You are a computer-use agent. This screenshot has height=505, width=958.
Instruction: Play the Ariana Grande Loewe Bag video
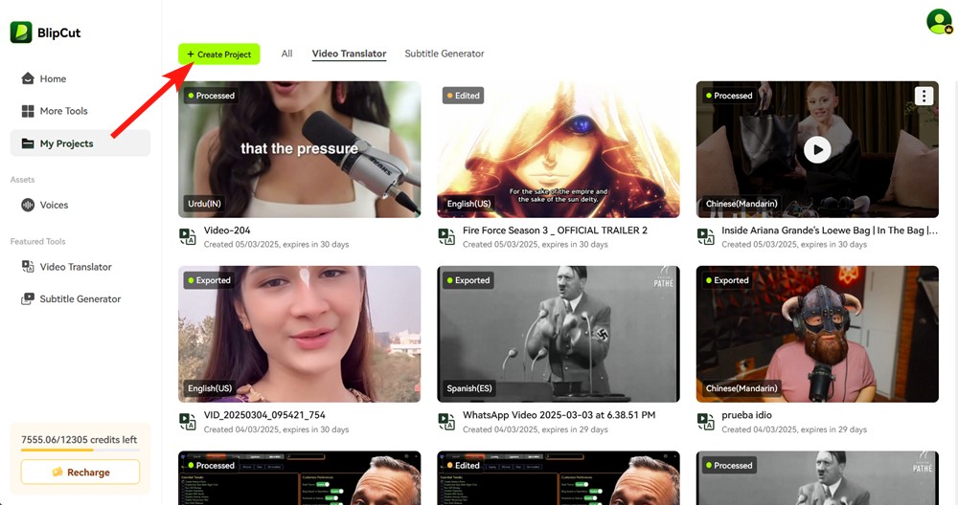pos(817,149)
